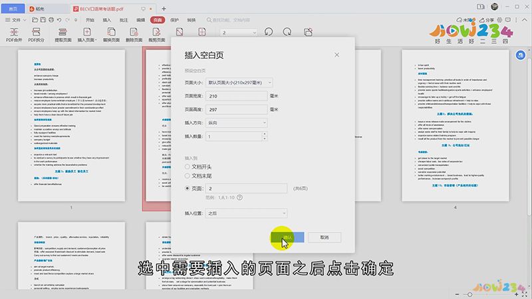Select the 裁剪页面 crop pages tool
Screen dimensions: 532x299
click(x=156, y=35)
